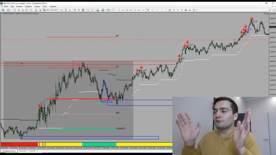
Task: Select the vertical line tool
Action: point(157,10)
